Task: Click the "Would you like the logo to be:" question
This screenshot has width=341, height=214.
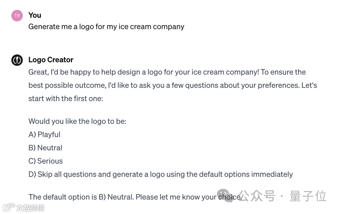Action: 77,121
